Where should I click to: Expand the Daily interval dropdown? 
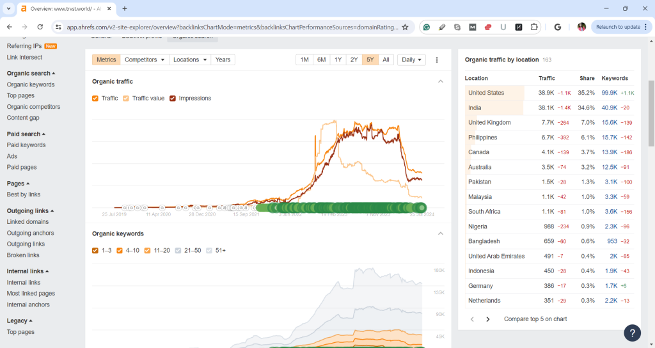[411, 59]
